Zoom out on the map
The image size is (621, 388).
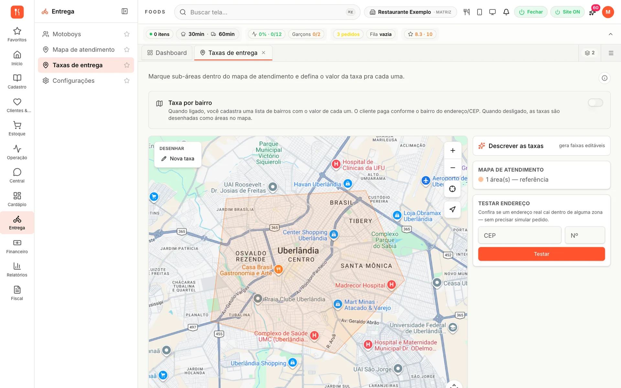click(452, 167)
